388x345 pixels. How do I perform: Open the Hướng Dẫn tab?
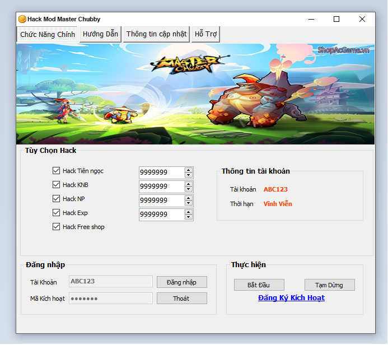100,34
